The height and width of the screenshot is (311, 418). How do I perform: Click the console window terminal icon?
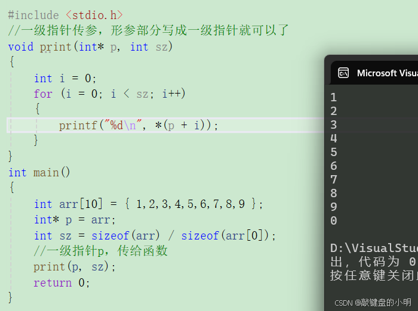[343, 73]
